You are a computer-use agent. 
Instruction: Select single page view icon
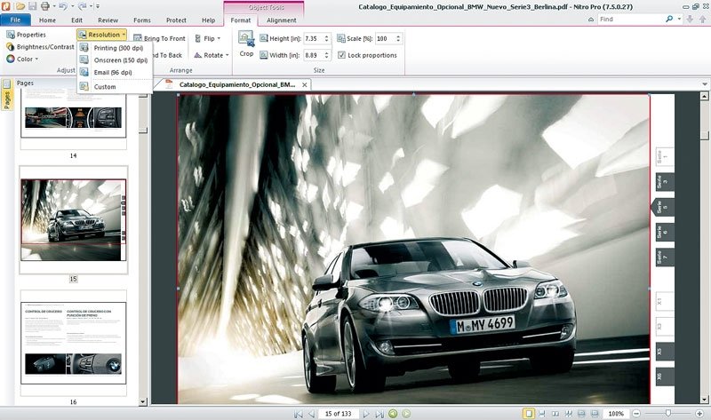[x=528, y=413]
